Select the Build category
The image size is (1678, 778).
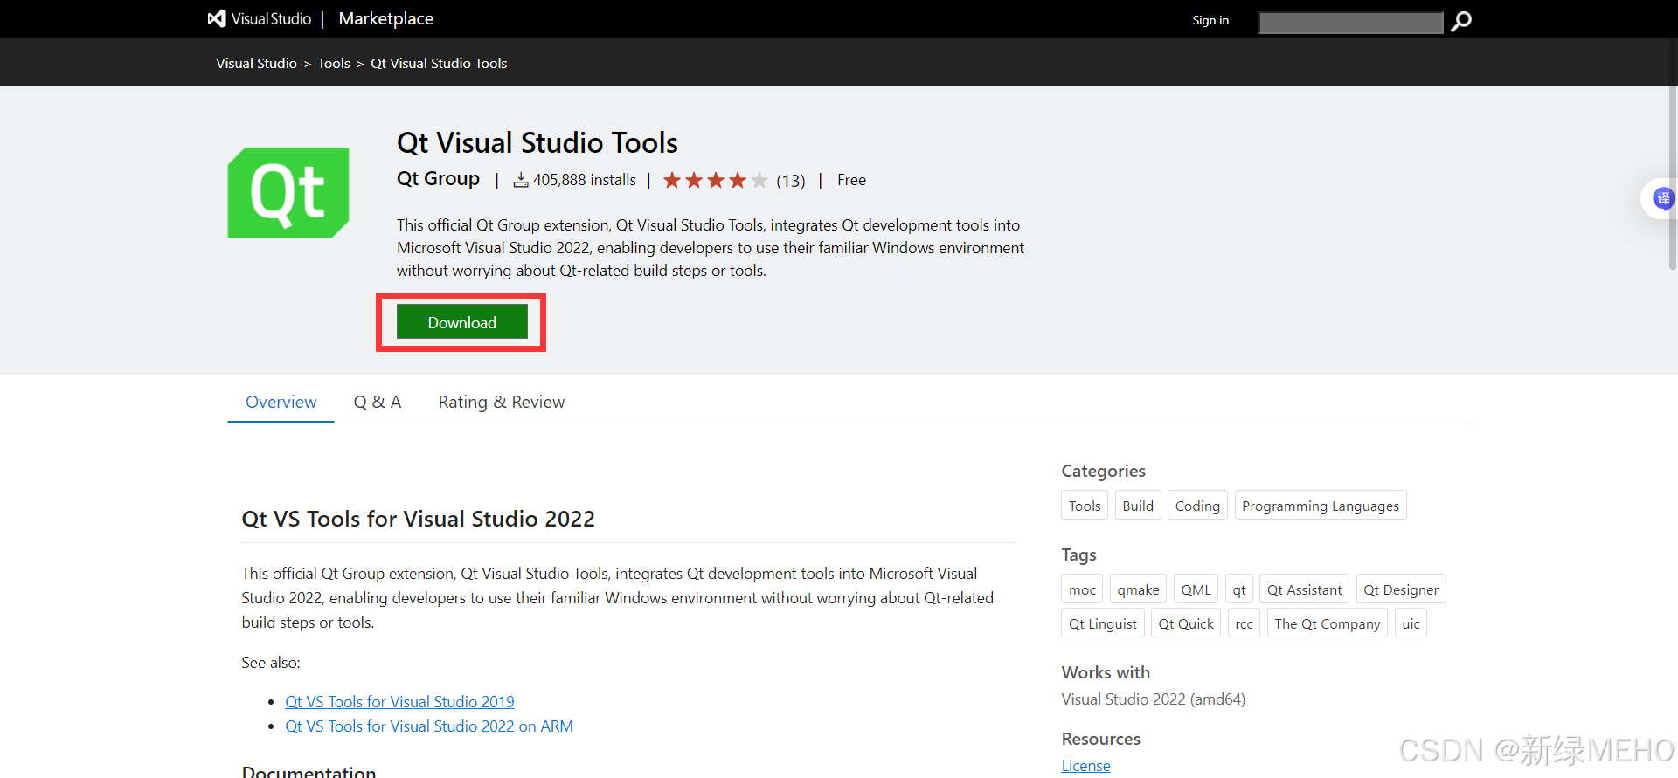pos(1138,506)
